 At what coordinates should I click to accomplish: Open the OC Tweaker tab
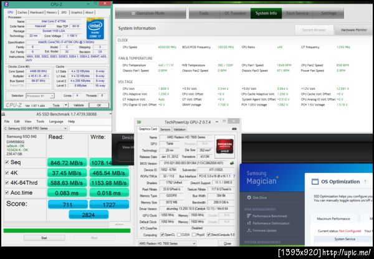pyautogui.click(x=235, y=13)
